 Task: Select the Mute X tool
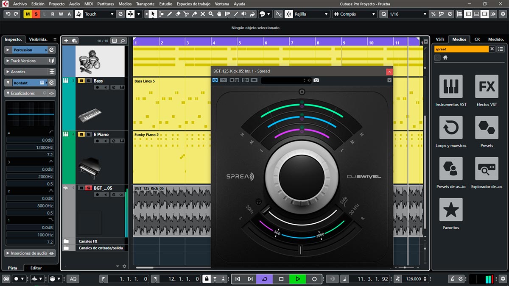click(x=203, y=14)
